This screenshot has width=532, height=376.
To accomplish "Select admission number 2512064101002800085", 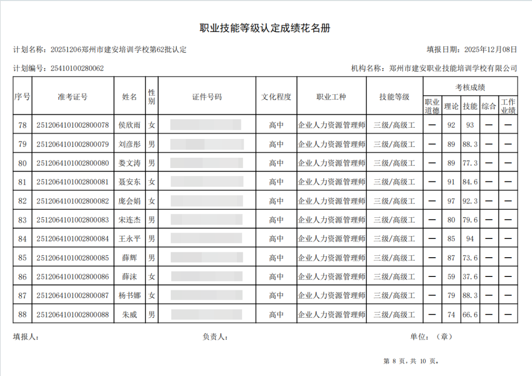I will 72,258.
